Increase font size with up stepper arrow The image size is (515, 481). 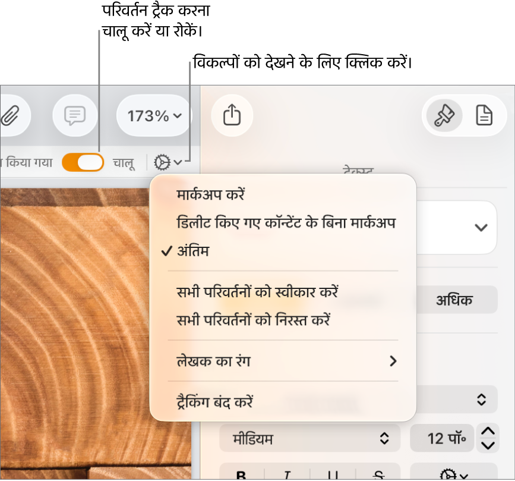click(x=488, y=431)
